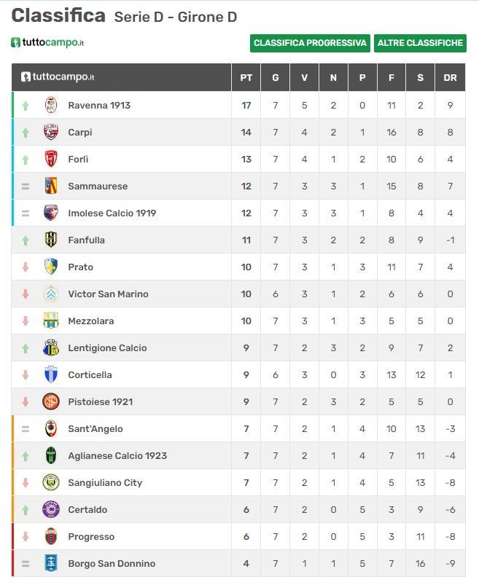Click the Fanfulla black and yellow crest
This screenshot has width=479, height=585.
51,240
